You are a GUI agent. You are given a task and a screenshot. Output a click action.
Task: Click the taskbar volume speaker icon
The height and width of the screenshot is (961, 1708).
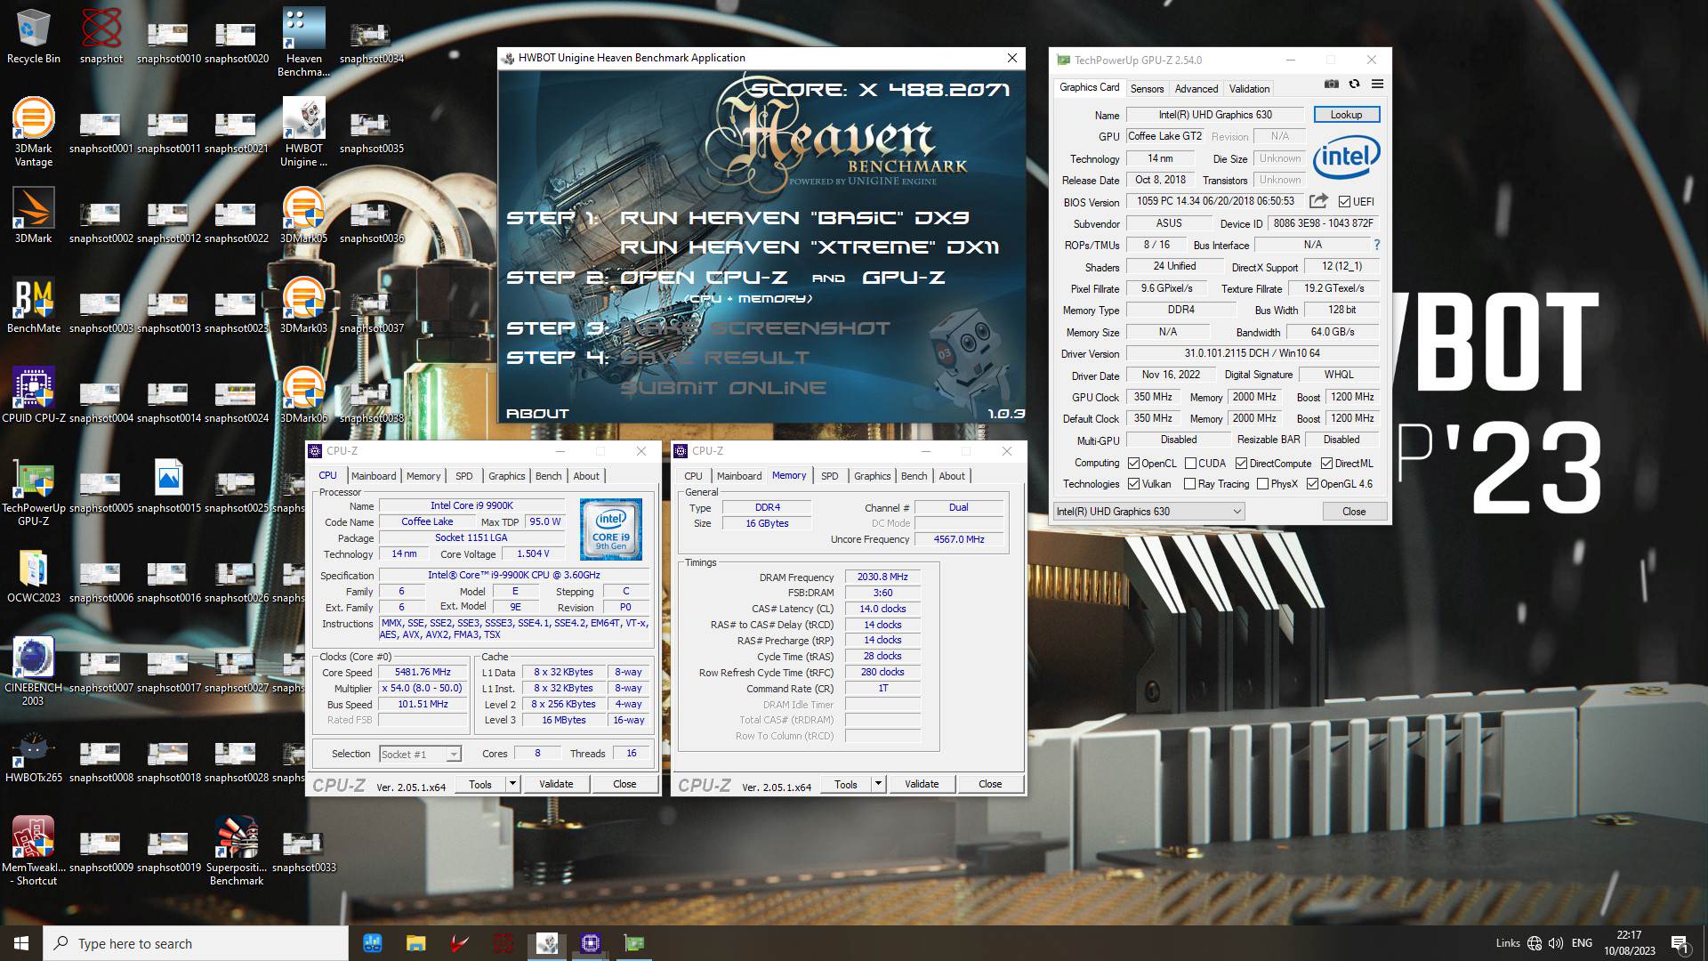[1556, 943]
